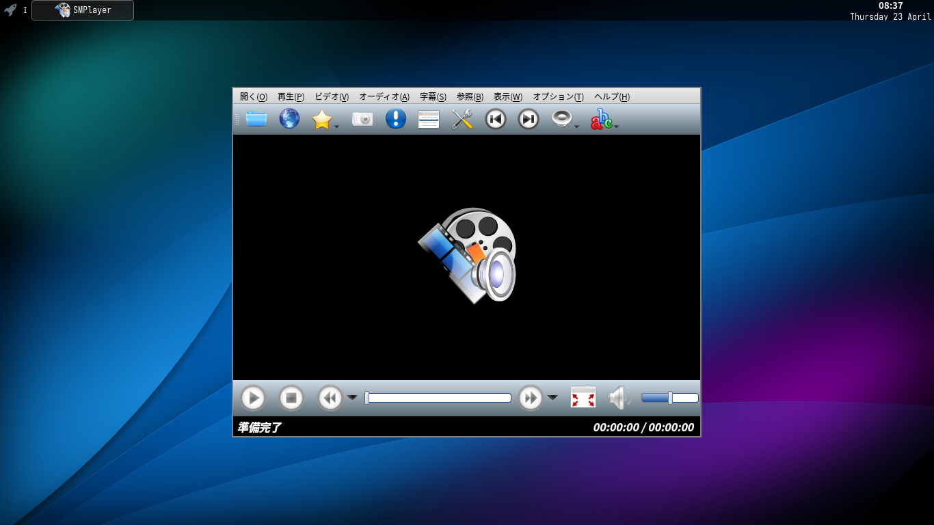934x525 pixels.
Task: Expand the fast forward options arrow
Action: tap(552, 398)
